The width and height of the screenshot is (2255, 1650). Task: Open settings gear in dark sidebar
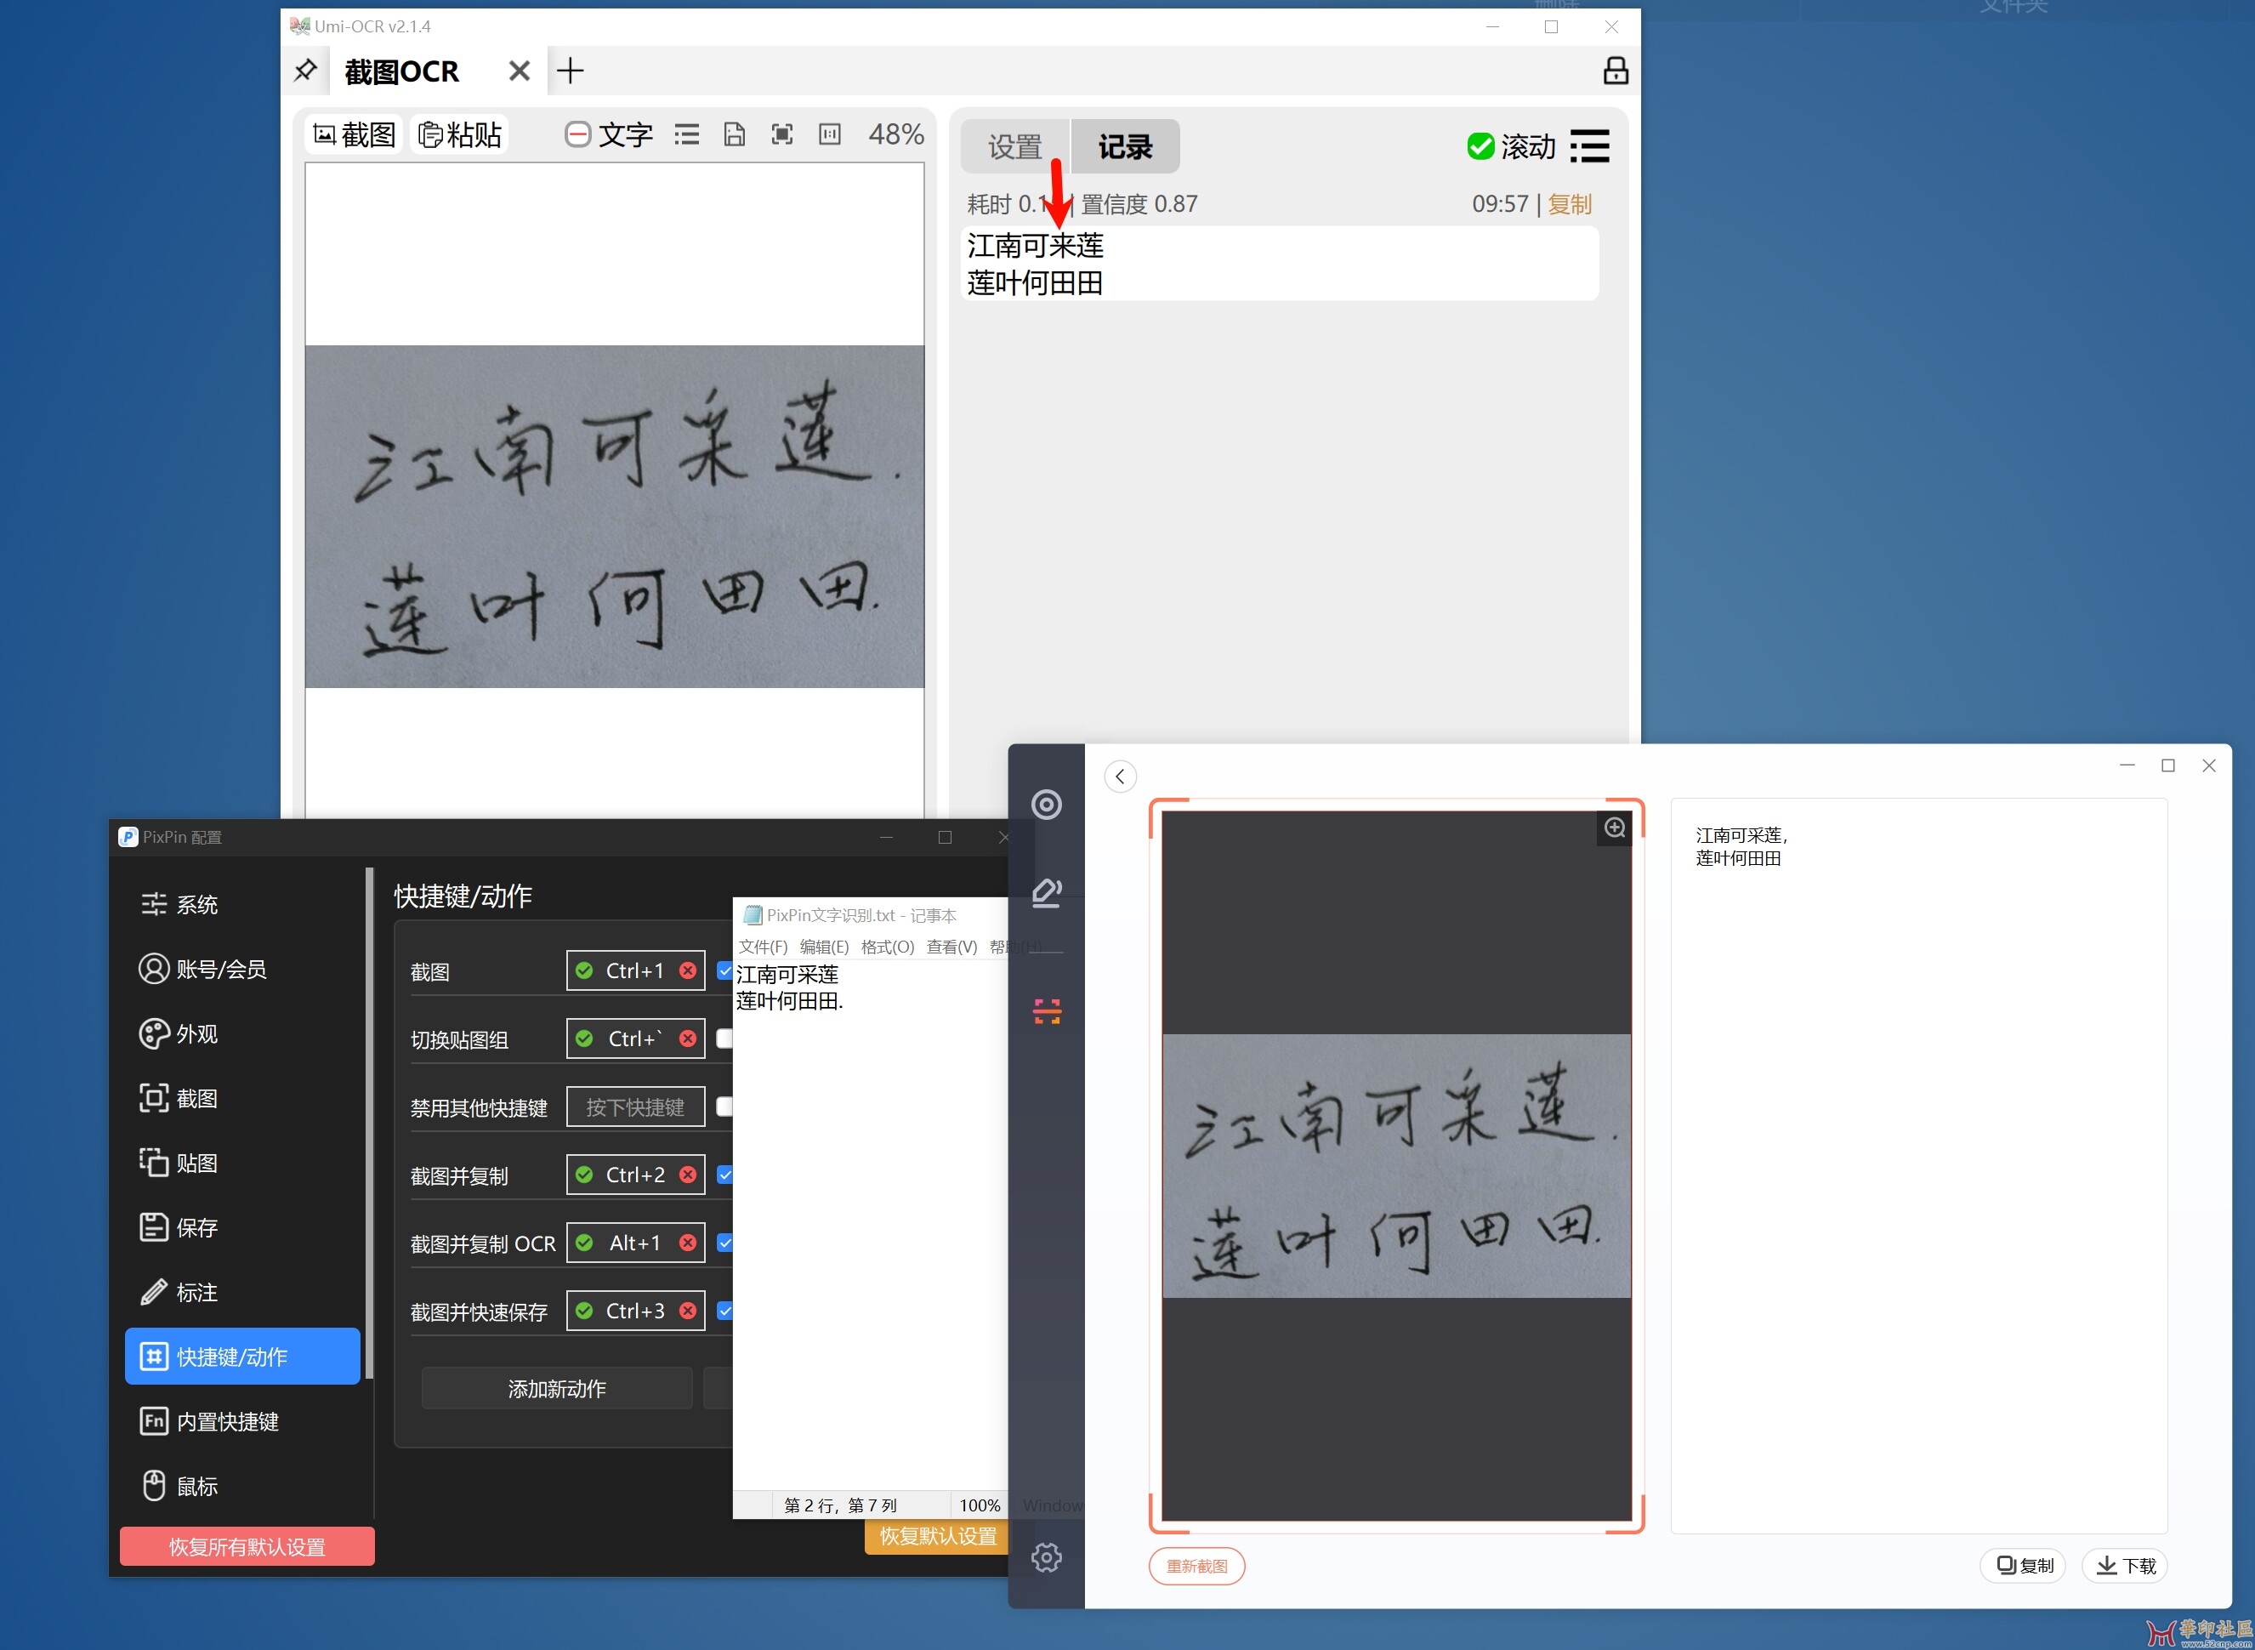pyautogui.click(x=1046, y=1557)
